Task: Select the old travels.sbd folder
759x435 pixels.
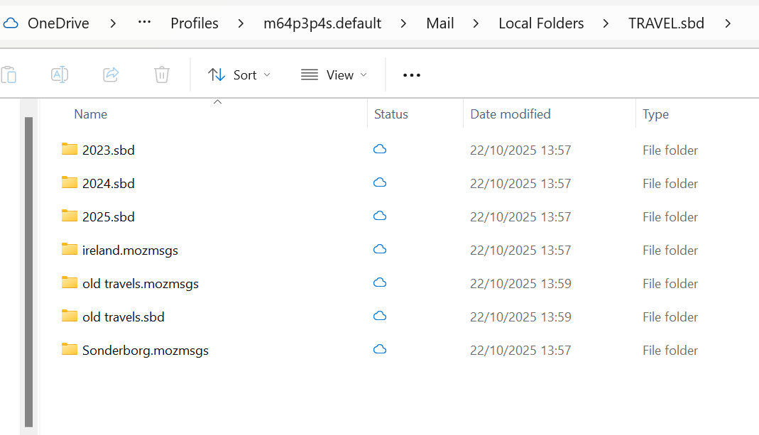Action: point(124,317)
